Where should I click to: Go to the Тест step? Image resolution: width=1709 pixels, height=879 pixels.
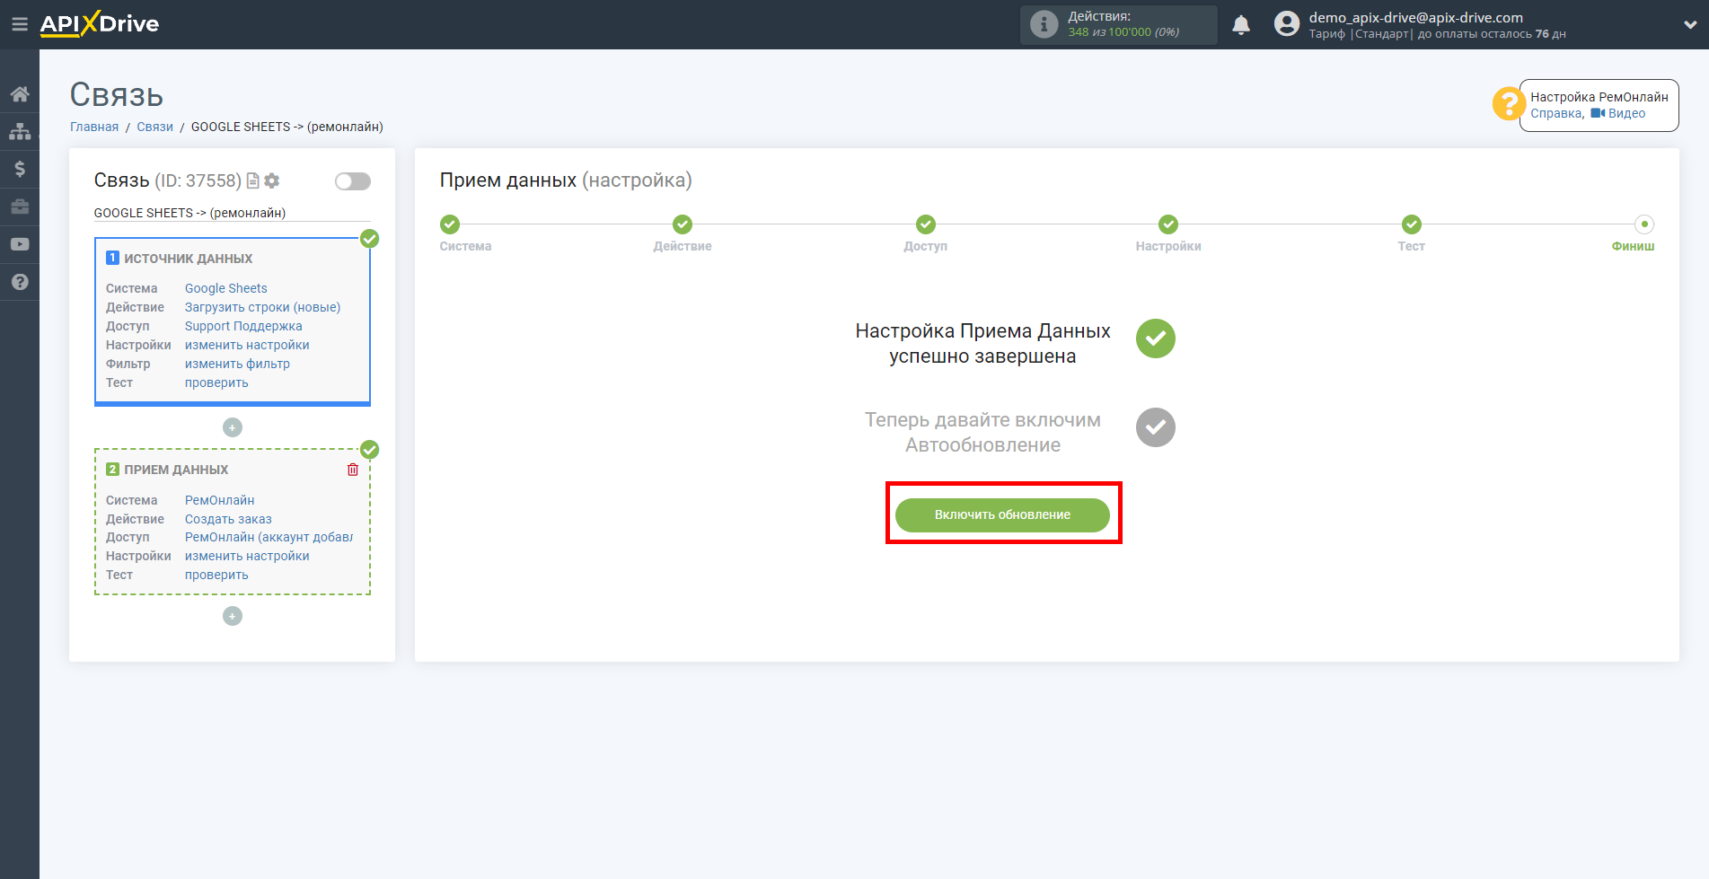[x=1412, y=224]
